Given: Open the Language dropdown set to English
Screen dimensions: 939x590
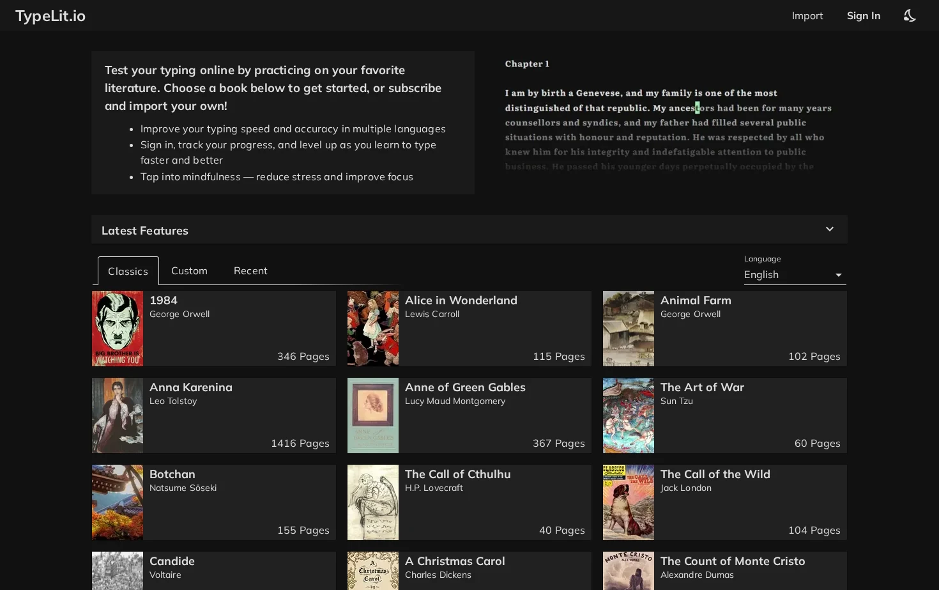Looking at the screenshot, I should [x=795, y=275].
